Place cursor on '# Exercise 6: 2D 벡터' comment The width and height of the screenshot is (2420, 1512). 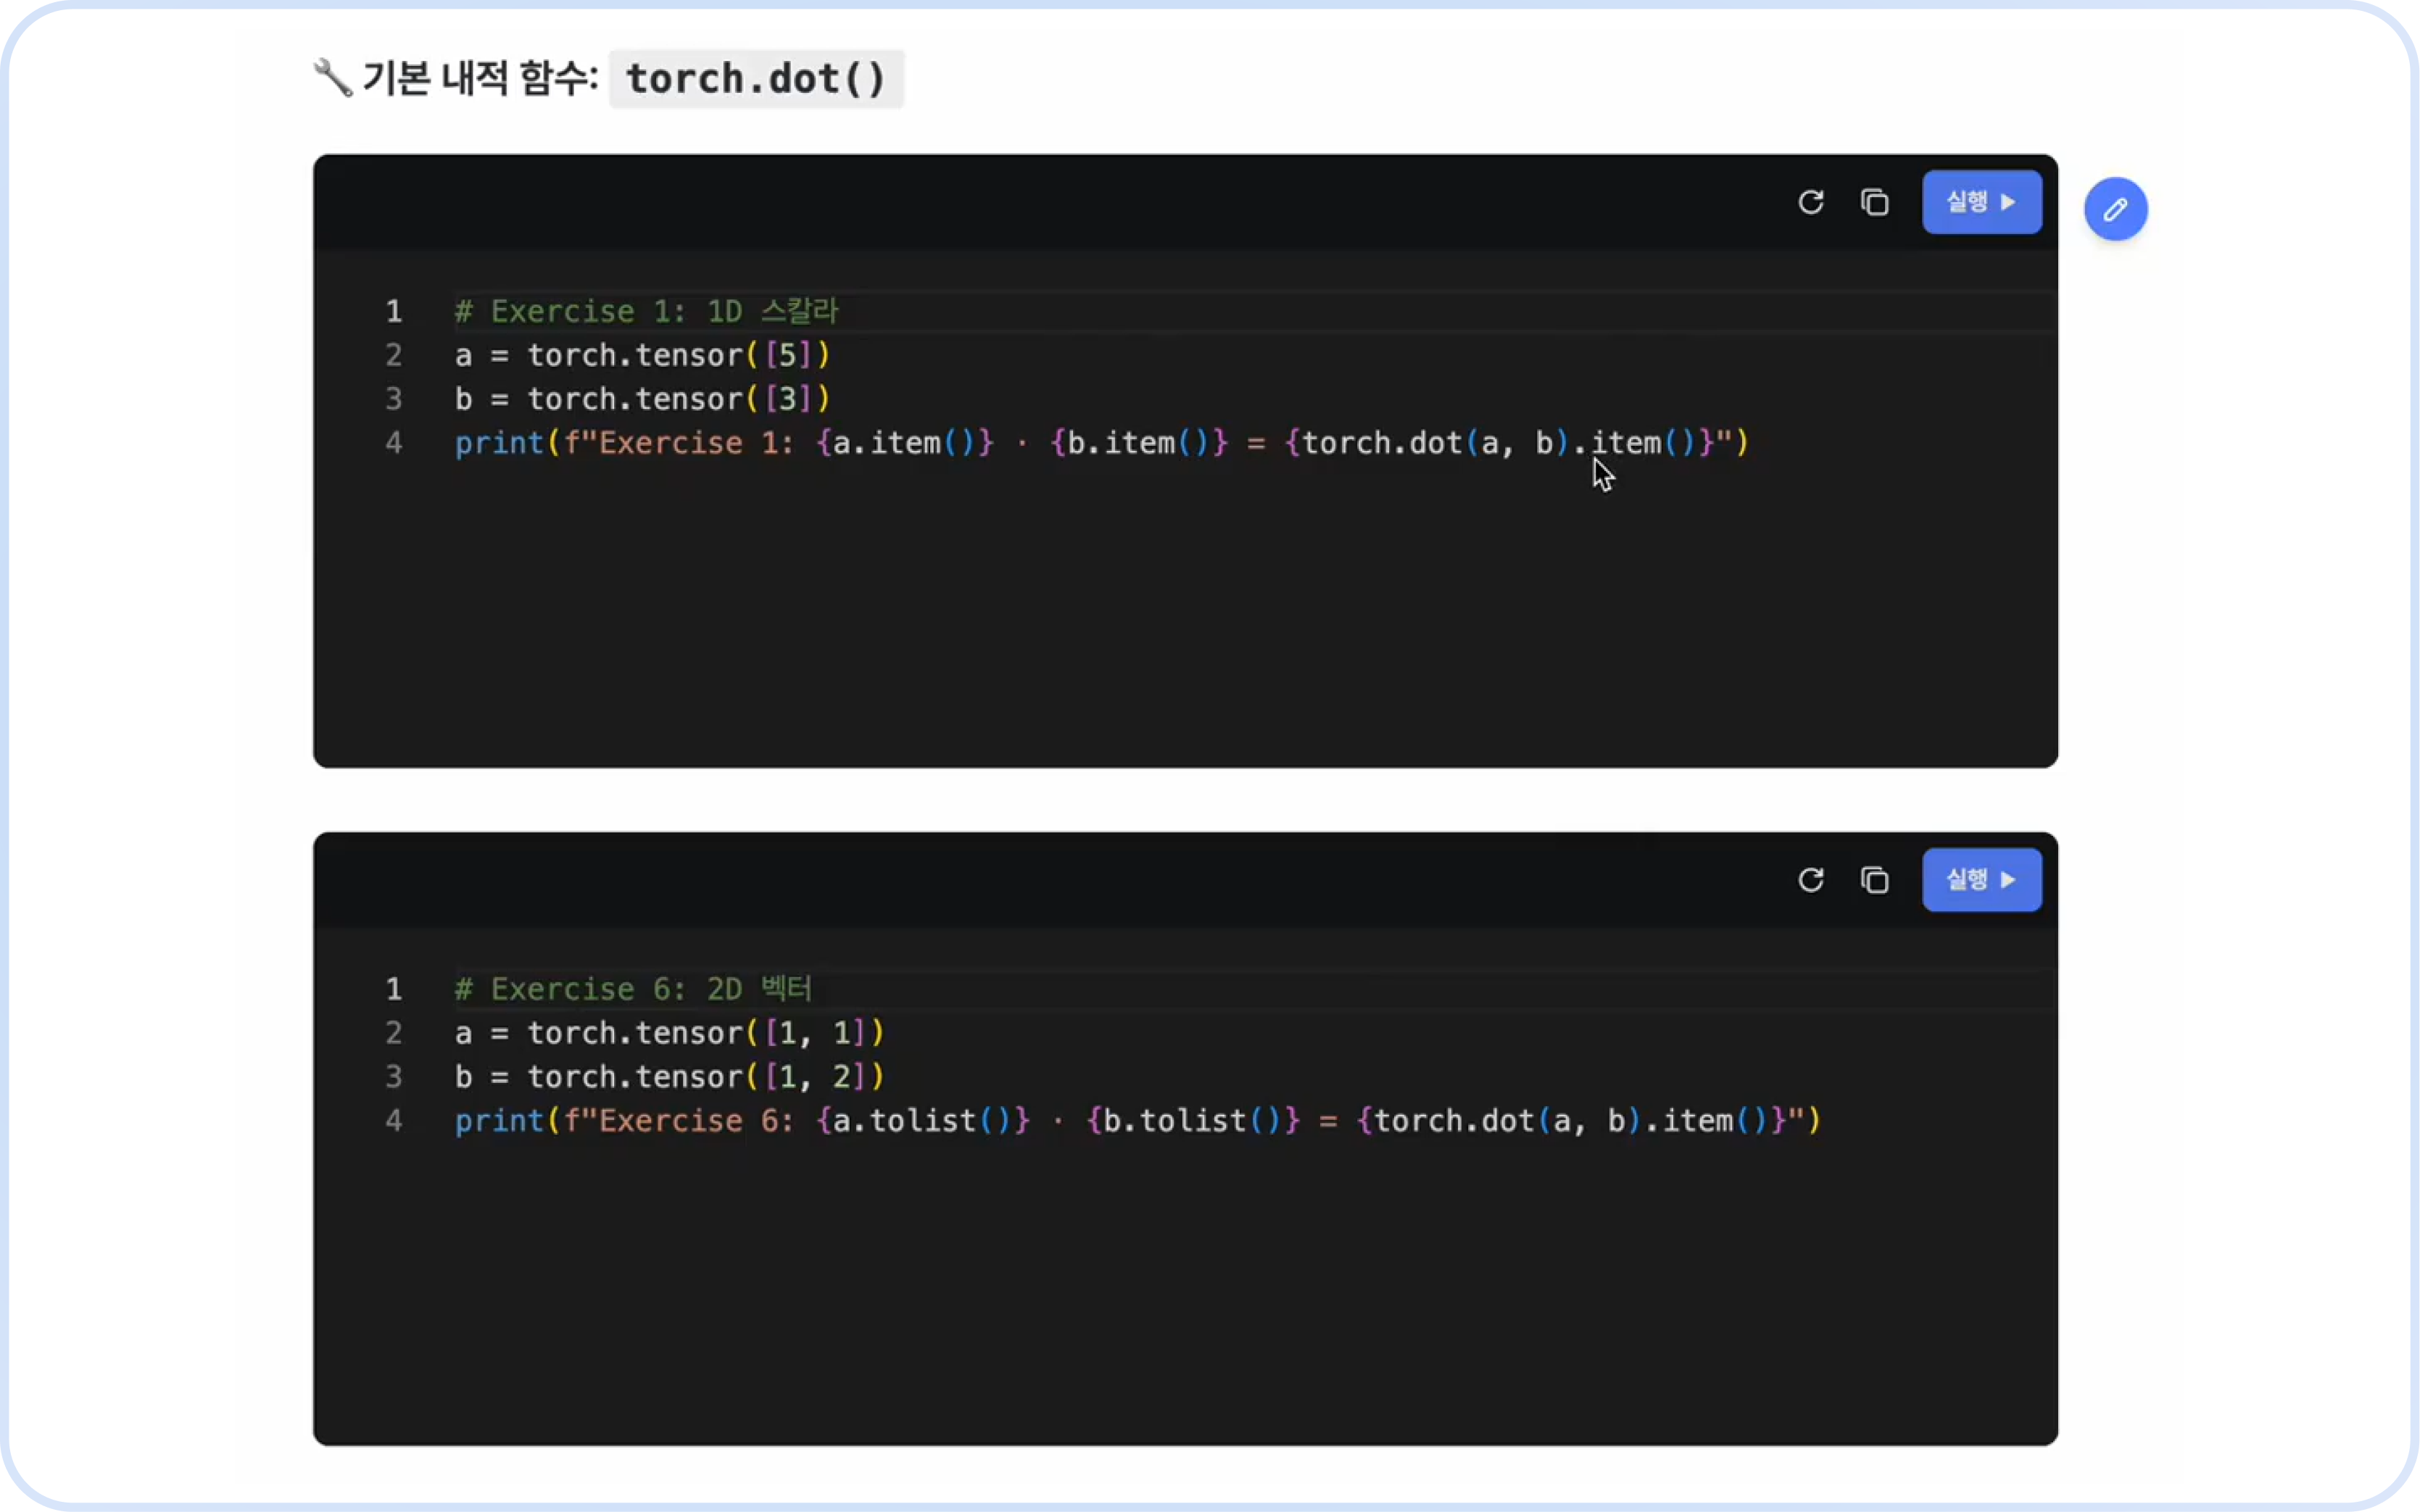[x=632, y=990]
